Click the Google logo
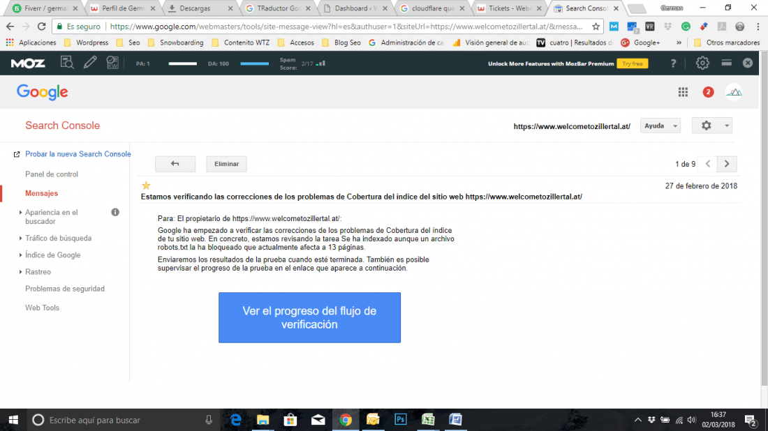Image resolution: width=768 pixels, height=431 pixels. (x=42, y=92)
